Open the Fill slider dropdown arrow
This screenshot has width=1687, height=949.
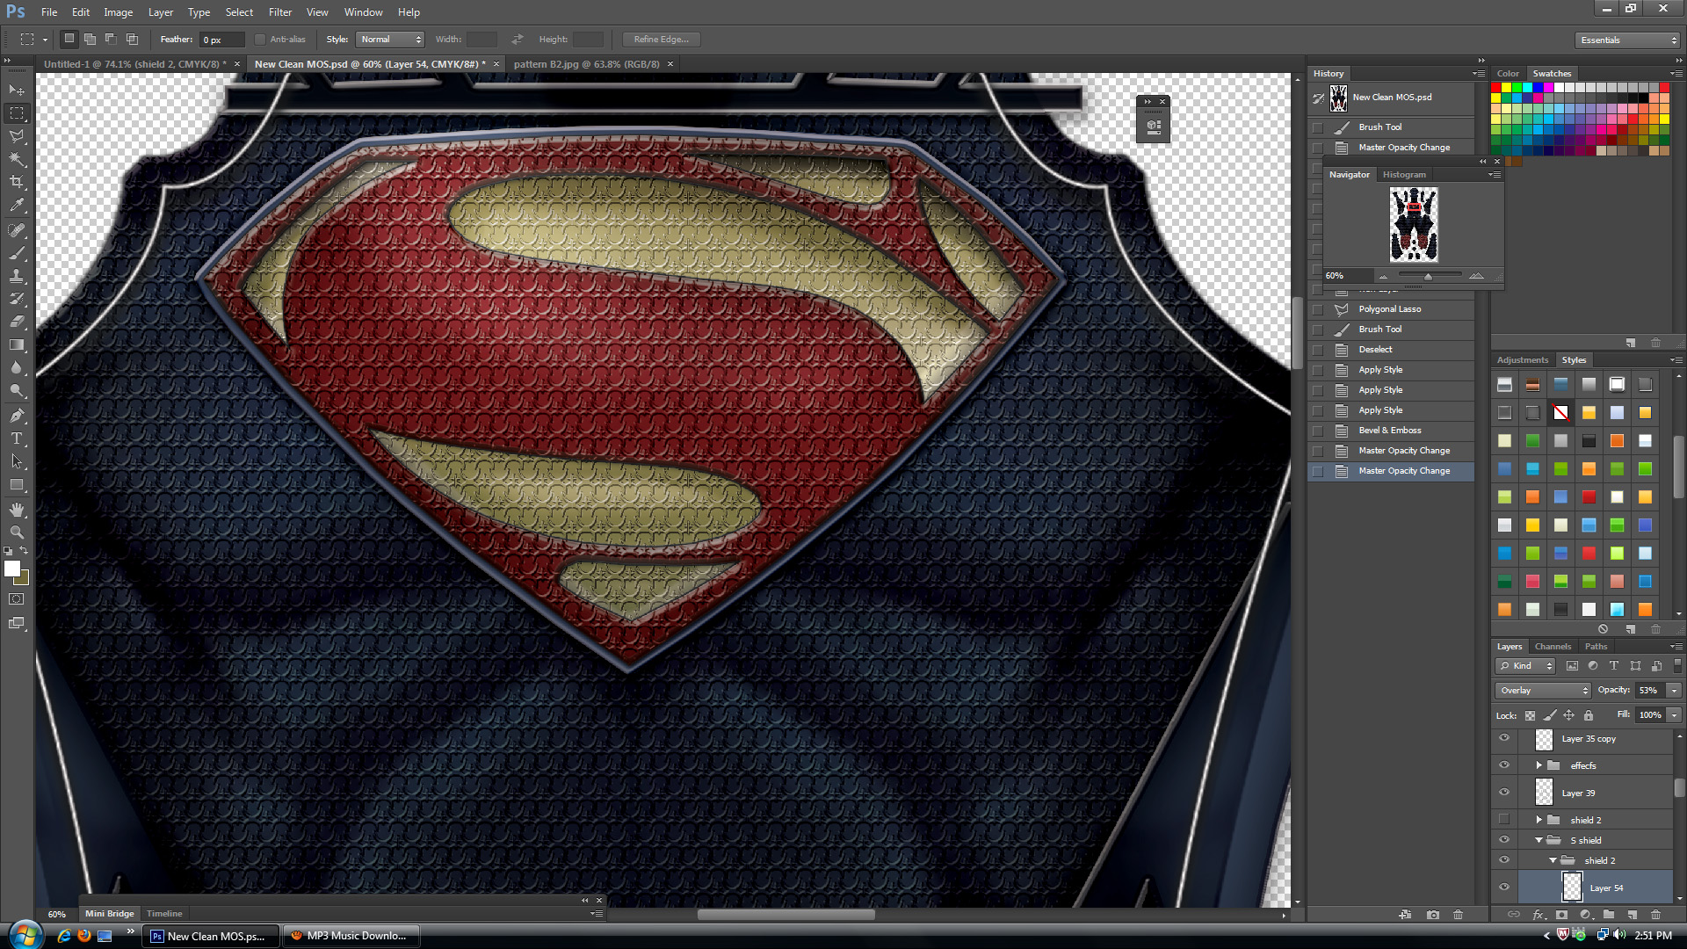tap(1674, 715)
